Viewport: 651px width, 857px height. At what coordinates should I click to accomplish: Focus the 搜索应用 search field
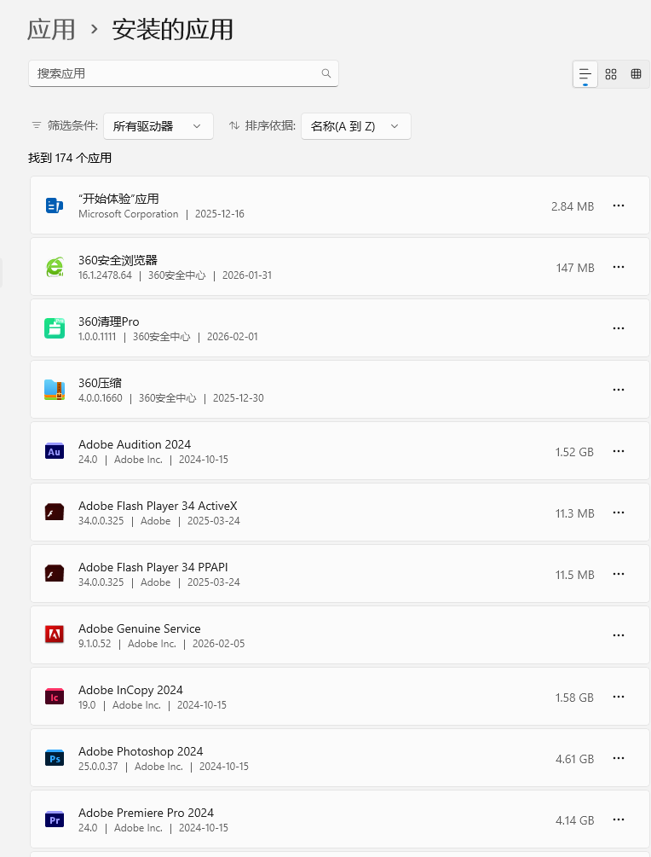[175, 73]
